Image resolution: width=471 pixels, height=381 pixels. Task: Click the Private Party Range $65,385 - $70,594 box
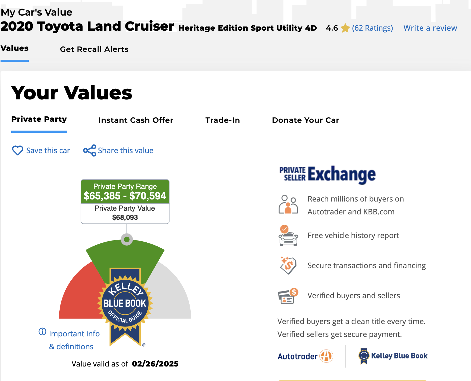[x=125, y=192]
